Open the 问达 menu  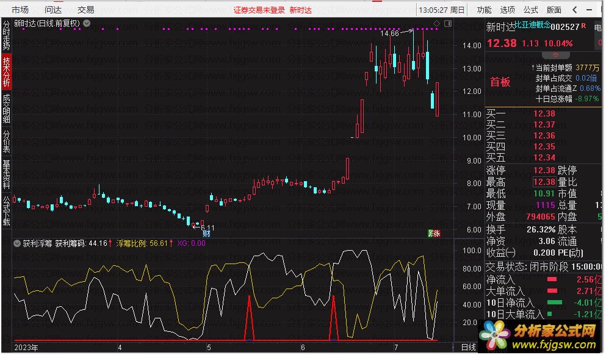click(x=52, y=10)
